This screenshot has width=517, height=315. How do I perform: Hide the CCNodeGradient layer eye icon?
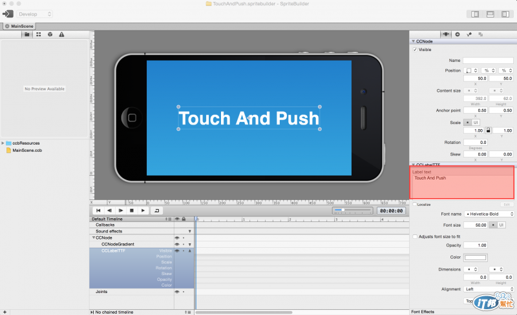pyautogui.click(x=177, y=245)
